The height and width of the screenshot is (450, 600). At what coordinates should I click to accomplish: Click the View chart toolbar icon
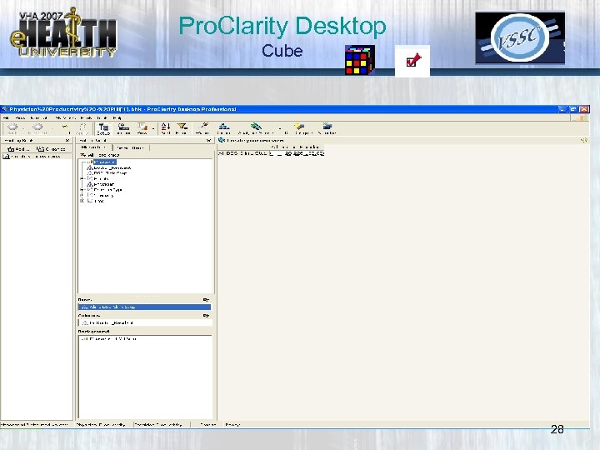click(142, 128)
